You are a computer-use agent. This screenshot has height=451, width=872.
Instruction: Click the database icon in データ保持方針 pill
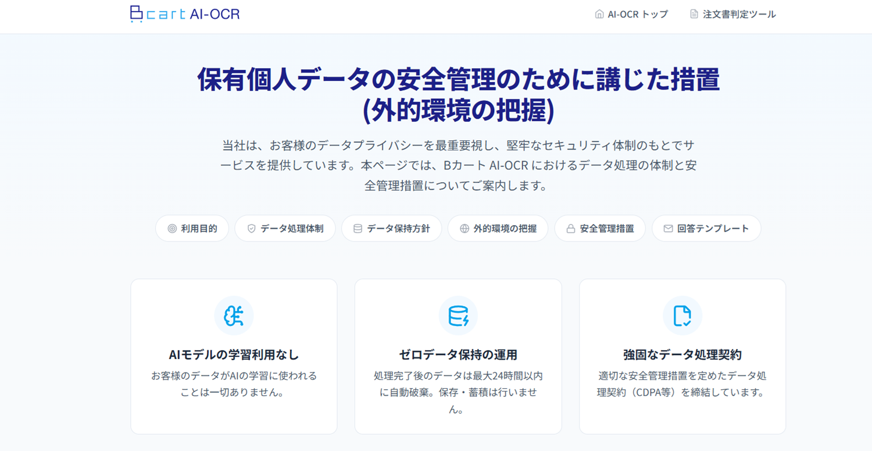(358, 229)
